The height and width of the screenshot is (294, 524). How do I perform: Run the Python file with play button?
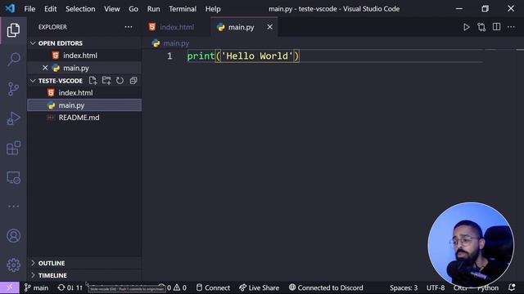466,27
